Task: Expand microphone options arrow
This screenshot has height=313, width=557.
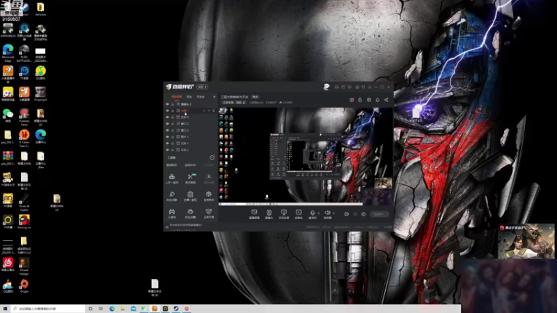Action: click(319, 214)
